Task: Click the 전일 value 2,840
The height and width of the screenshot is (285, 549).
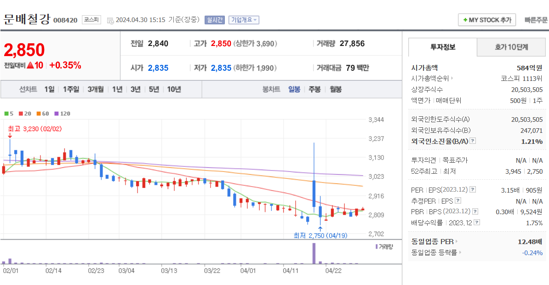Action: [x=158, y=43]
